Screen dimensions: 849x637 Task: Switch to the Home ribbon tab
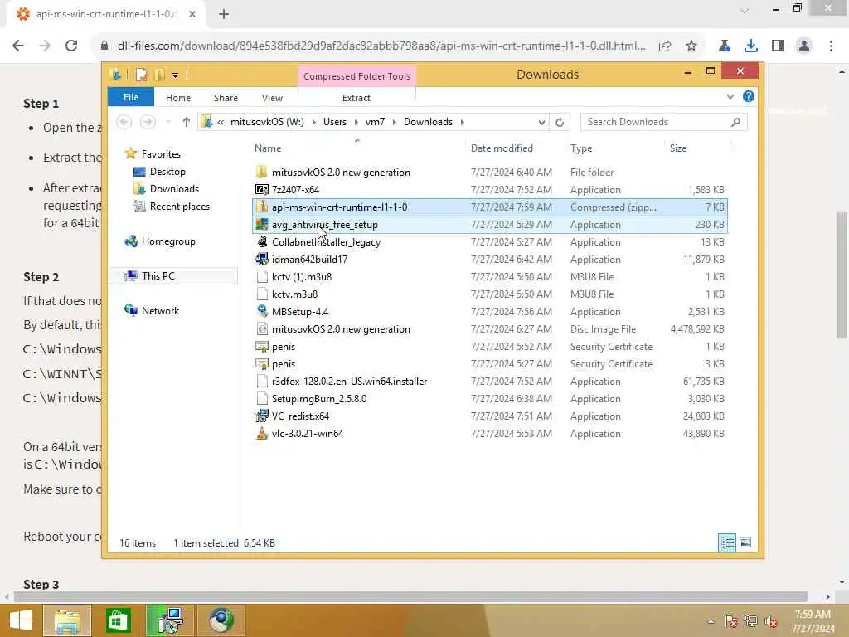coord(178,98)
